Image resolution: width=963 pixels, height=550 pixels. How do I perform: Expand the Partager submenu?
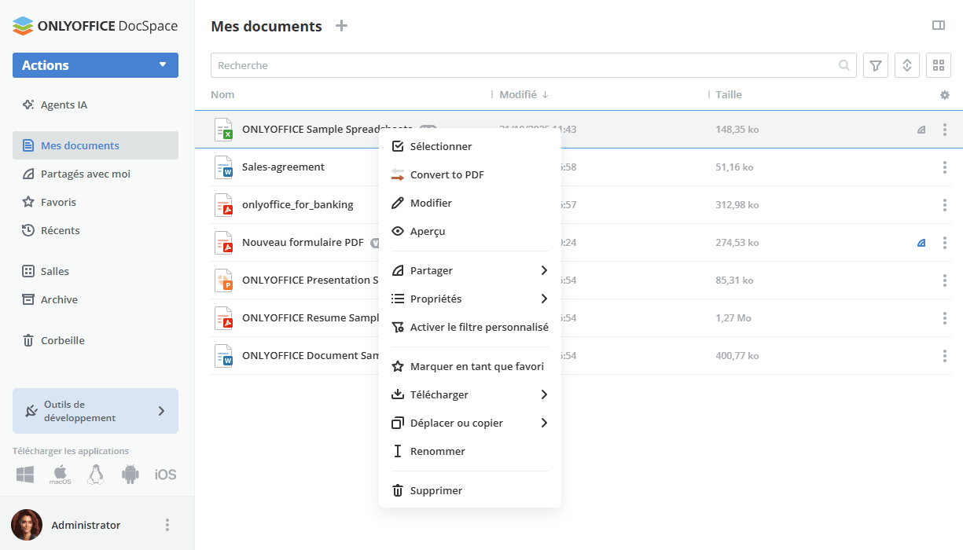469,270
